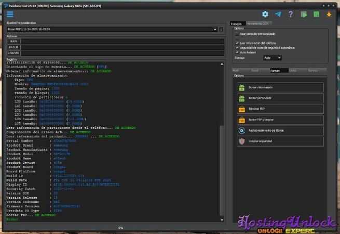Click the minus button beside preset dropdown

coord(222,30)
